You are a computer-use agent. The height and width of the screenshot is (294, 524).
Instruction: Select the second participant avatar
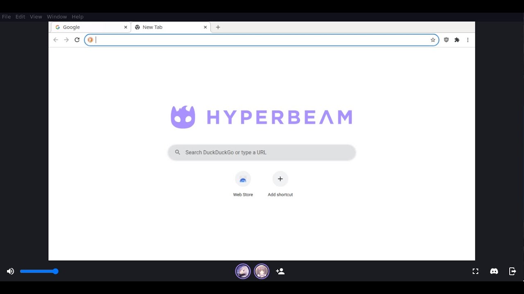262,271
